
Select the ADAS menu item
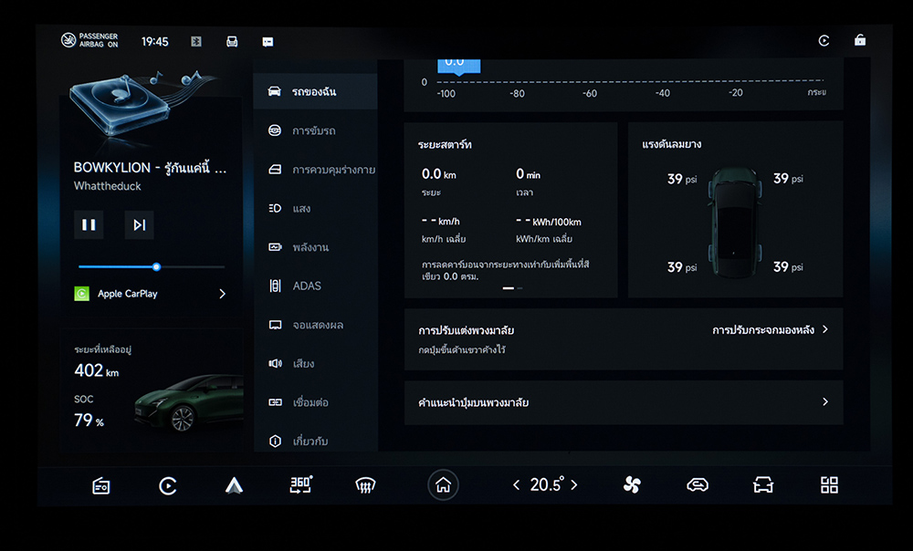point(307,286)
